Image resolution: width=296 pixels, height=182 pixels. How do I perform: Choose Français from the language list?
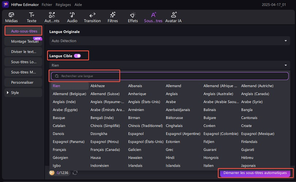[59, 150]
